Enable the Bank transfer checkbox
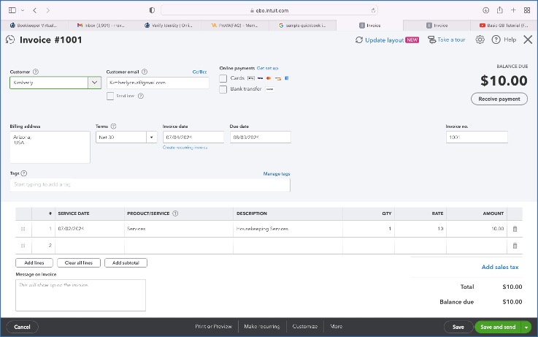Viewport: 538px width, 337px height. pyautogui.click(x=223, y=89)
